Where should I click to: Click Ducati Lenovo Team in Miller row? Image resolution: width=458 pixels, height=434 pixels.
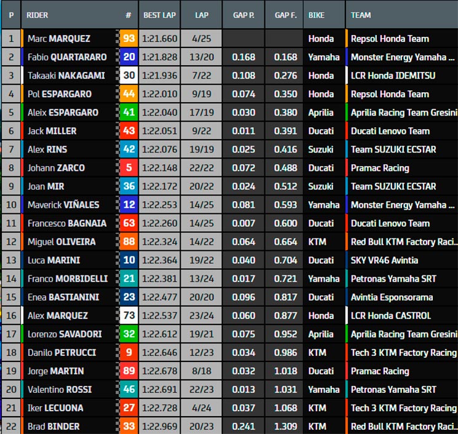[390, 131]
